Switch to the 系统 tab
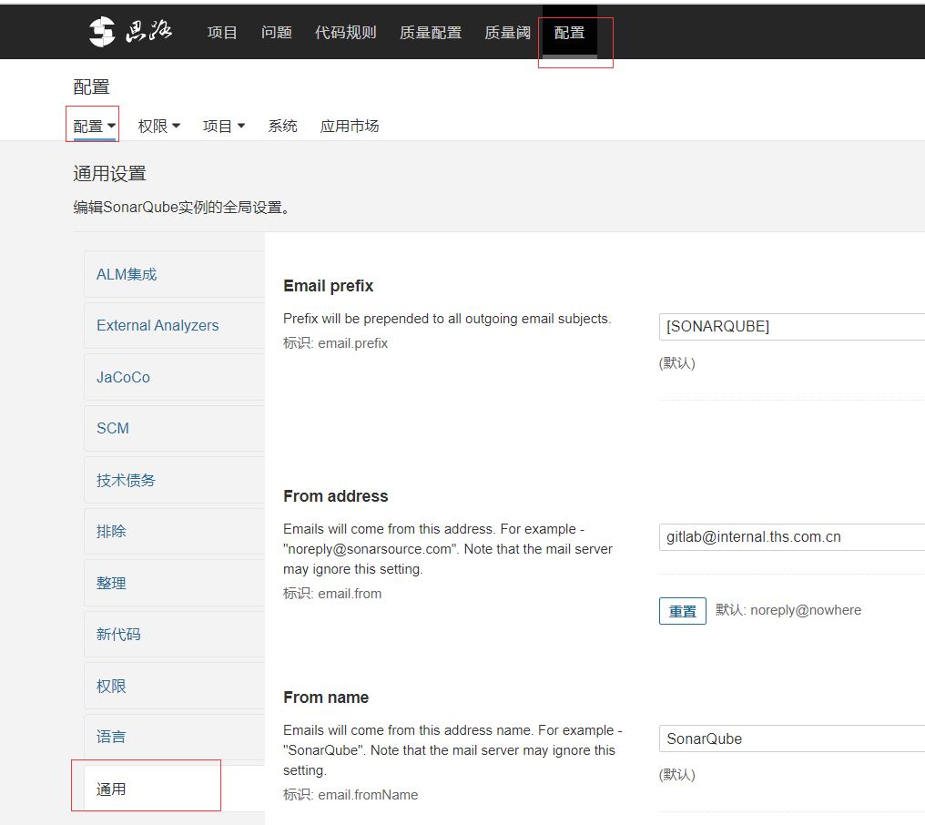Image resolution: width=925 pixels, height=825 pixels. pyautogui.click(x=282, y=127)
